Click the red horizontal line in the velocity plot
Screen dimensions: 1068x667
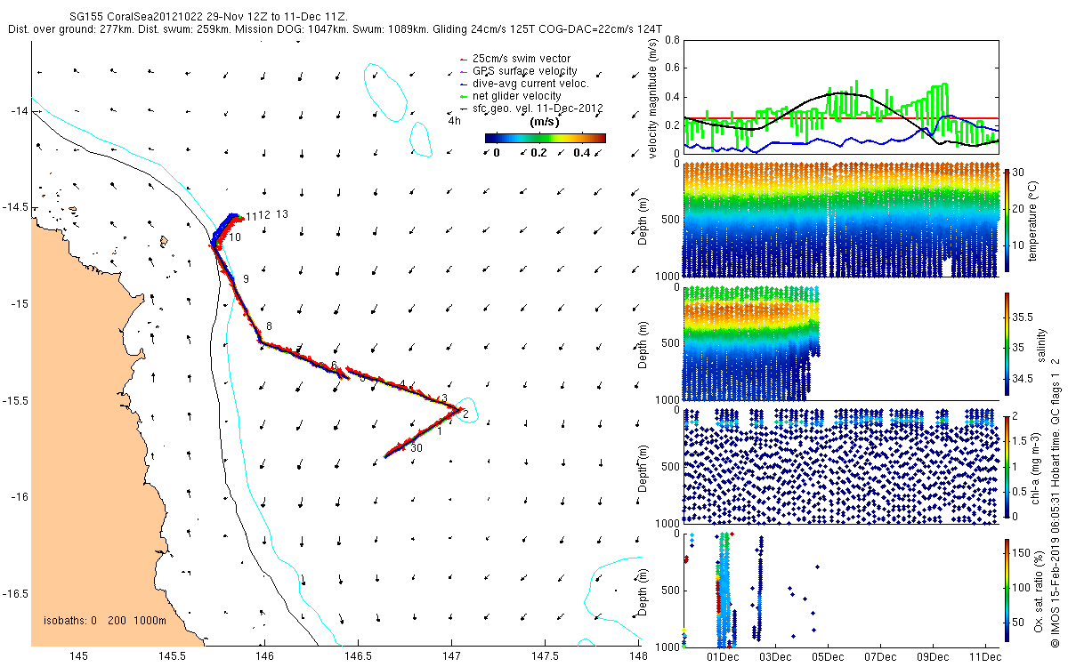pos(840,118)
